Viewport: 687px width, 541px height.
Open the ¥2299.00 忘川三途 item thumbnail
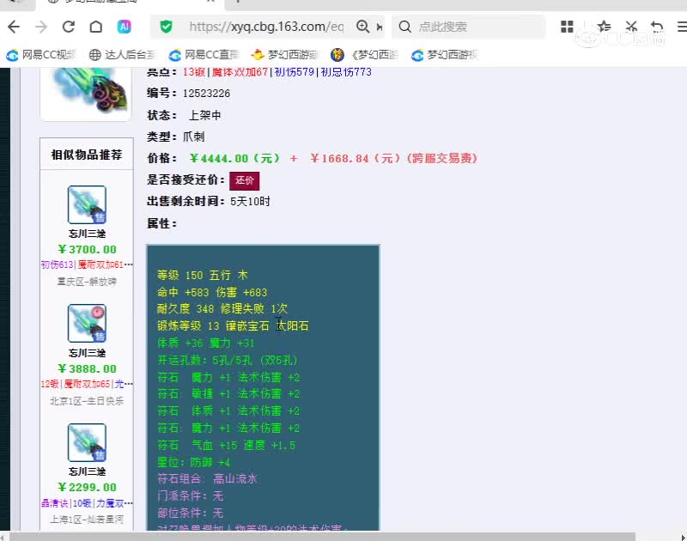click(x=87, y=442)
